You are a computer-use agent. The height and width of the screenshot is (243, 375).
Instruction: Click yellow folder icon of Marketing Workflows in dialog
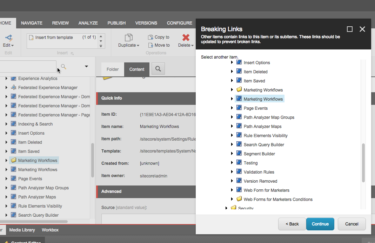tap(239, 90)
